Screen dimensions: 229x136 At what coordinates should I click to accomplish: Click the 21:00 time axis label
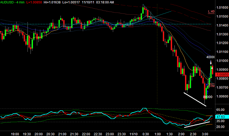coord(62,134)
